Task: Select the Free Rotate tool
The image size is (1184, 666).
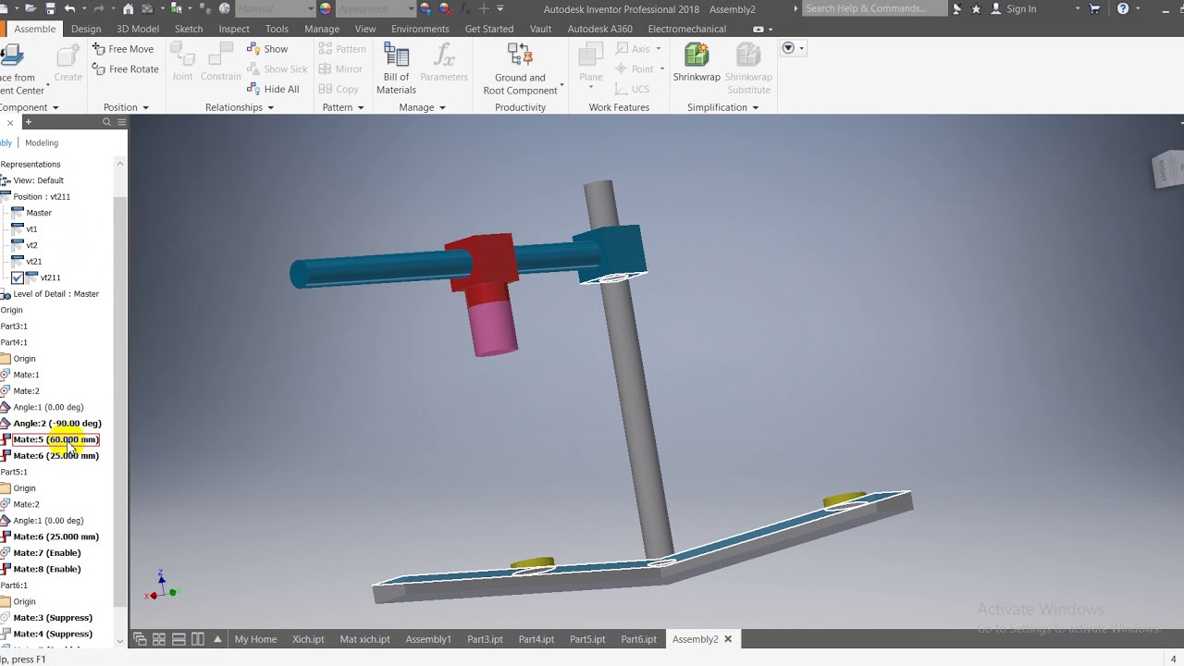Action: [126, 69]
